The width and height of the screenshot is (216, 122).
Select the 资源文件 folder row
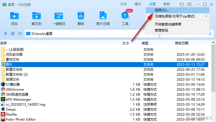coord(104,79)
